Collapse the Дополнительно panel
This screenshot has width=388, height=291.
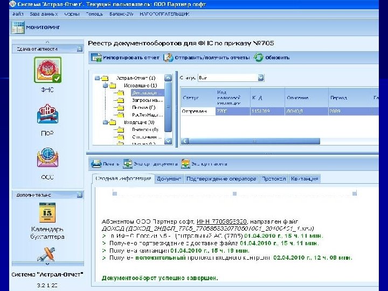click(79, 195)
